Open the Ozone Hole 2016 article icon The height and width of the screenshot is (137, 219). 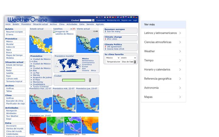[106, 49]
